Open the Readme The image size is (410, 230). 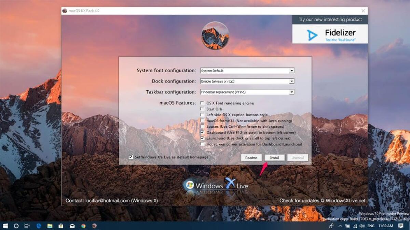click(x=251, y=157)
